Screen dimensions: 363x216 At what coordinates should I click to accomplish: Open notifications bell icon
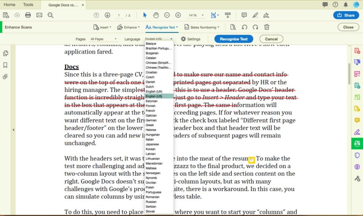pyautogui.click(x=346, y=5)
